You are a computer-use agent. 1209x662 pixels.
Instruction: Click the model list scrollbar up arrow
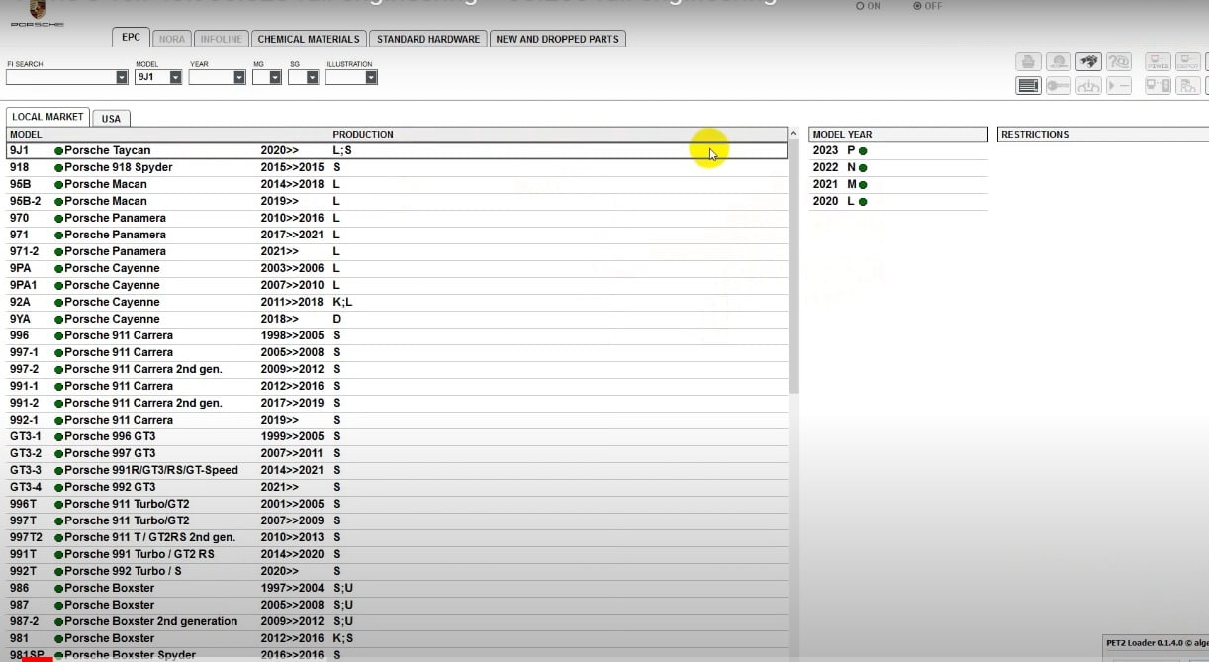click(793, 134)
